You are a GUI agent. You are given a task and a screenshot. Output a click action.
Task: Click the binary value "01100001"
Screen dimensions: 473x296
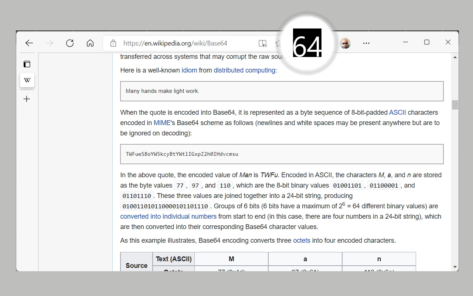pos(384,185)
